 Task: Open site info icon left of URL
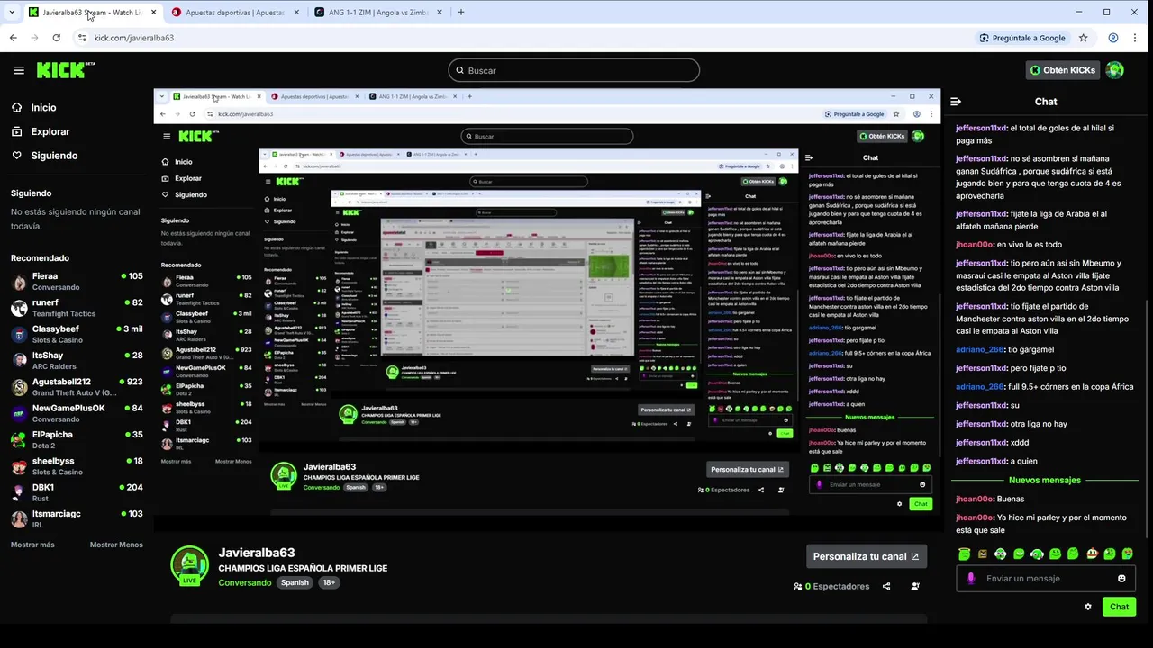coord(82,38)
